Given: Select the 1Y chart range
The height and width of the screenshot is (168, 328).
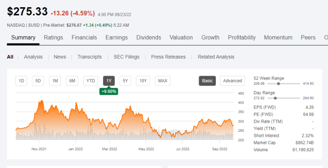Looking at the screenshot, I should point(109,81).
